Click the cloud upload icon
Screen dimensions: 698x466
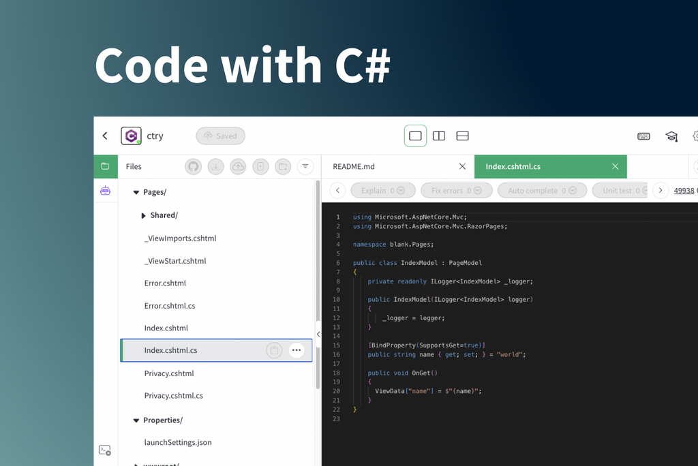click(x=238, y=166)
